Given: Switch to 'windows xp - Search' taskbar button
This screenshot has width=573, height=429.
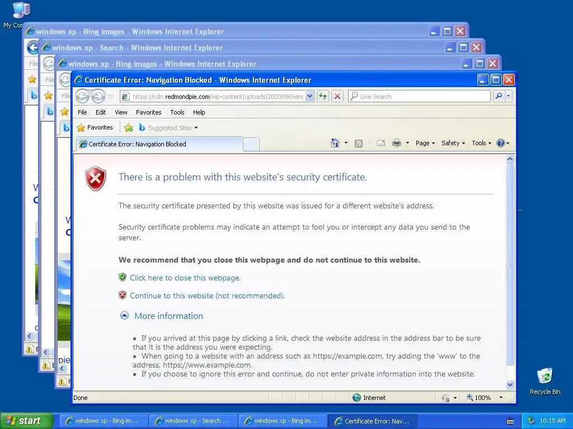Looking at the screenshot, I should click(193, 421).
